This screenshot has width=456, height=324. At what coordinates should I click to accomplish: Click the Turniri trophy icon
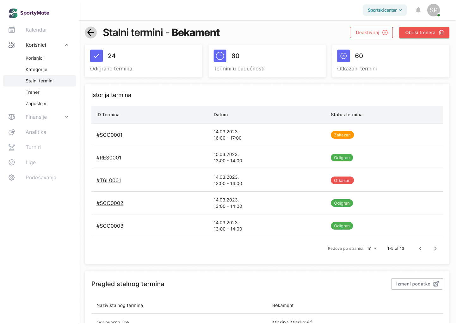pyautogui.click(x=12, y=147)
